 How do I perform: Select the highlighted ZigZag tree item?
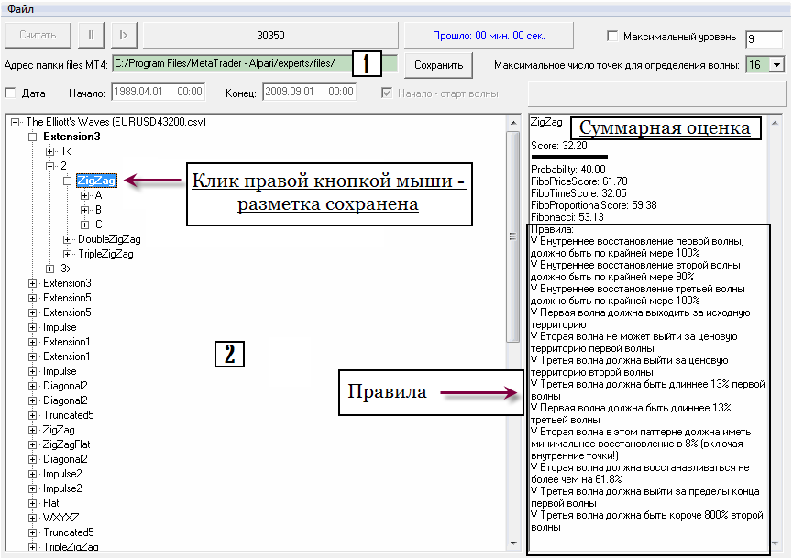[x=96, y=181]
